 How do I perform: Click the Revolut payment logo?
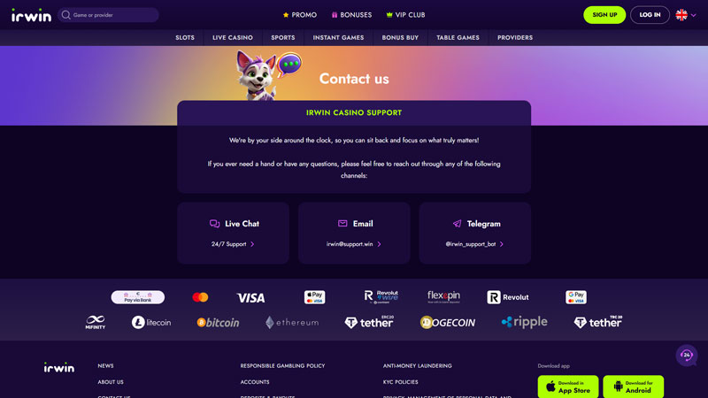508,297
